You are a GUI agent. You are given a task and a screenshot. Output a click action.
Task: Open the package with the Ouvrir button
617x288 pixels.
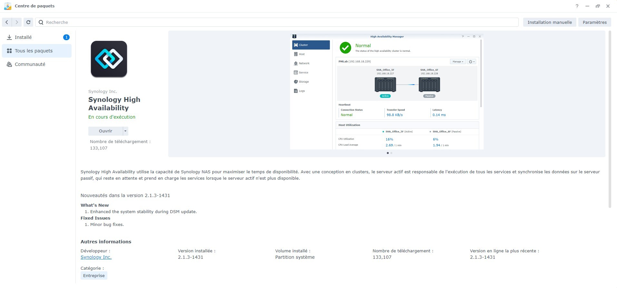pos(105,131)
